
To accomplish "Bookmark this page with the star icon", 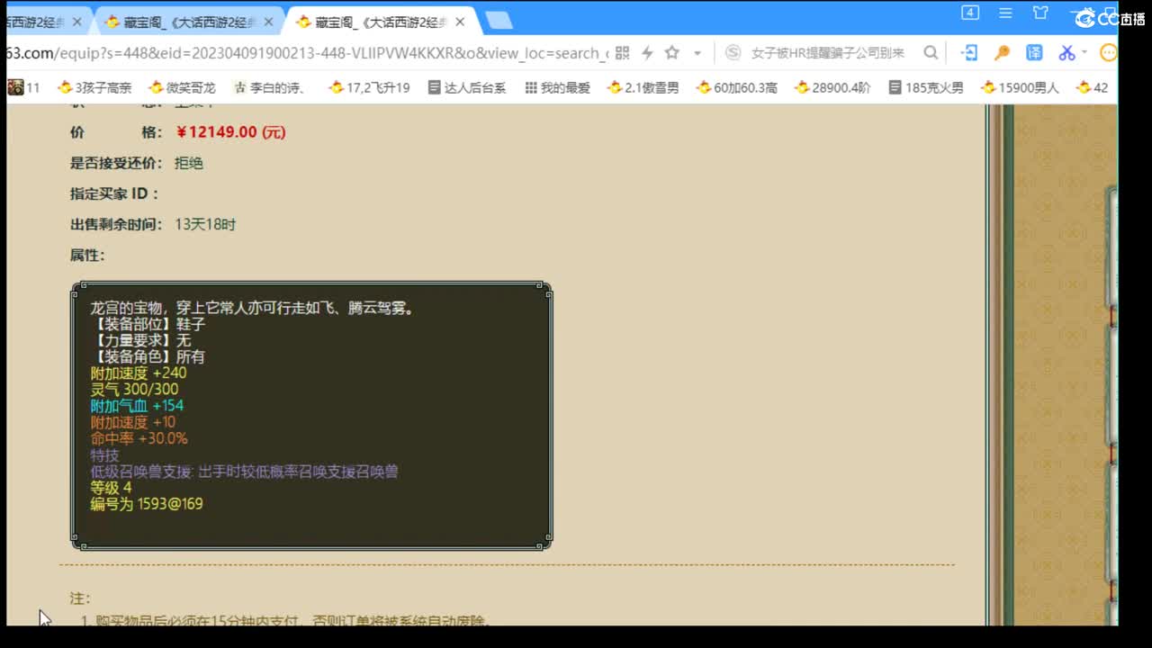I will [671, 53].
